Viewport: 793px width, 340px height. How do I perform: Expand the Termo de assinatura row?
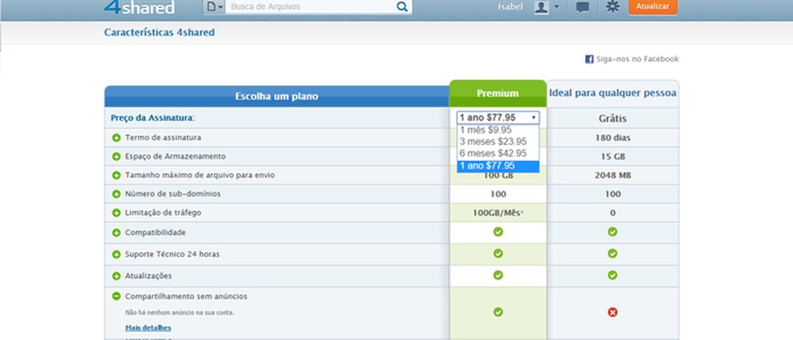point(116,138)
